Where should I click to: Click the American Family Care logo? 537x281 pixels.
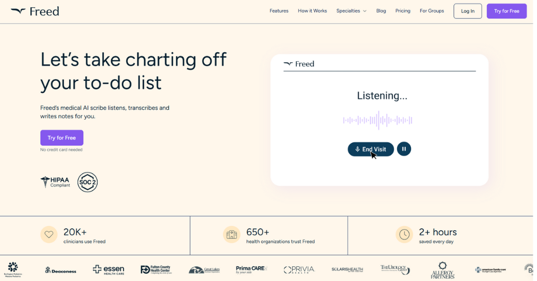pyautogui.click(x=490, y=270)
